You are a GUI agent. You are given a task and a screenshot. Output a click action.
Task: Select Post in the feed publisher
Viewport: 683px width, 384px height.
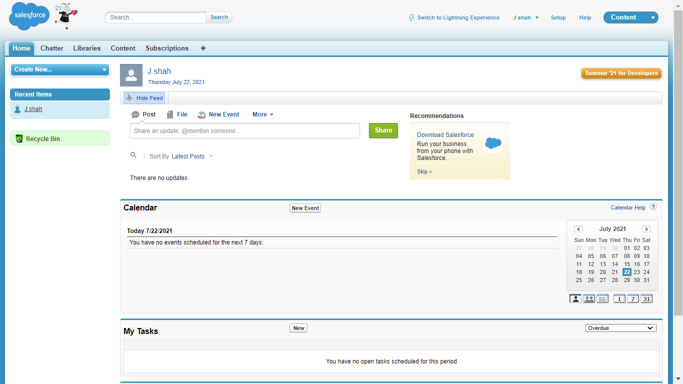143,114
